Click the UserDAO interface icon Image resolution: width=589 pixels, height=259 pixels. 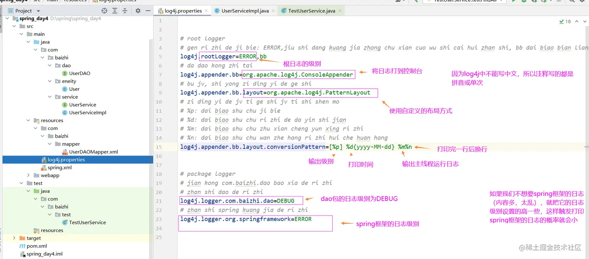(65, 73)
